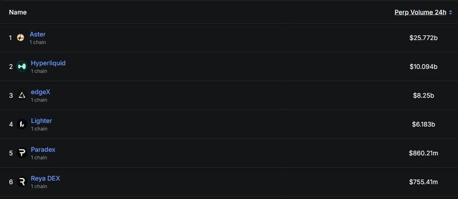
Task: Click the Aster protocol logo icon
Action: pos(20,38)
